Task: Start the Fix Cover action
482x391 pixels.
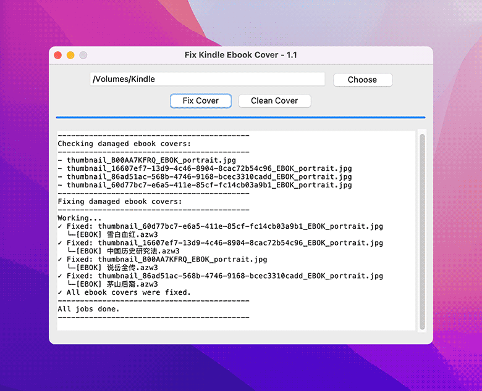Action: coord(201,101)
